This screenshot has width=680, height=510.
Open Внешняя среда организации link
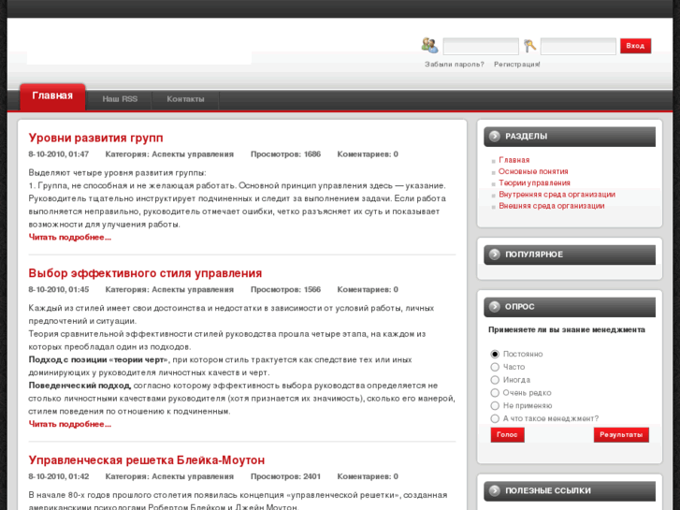click(552, 206)
